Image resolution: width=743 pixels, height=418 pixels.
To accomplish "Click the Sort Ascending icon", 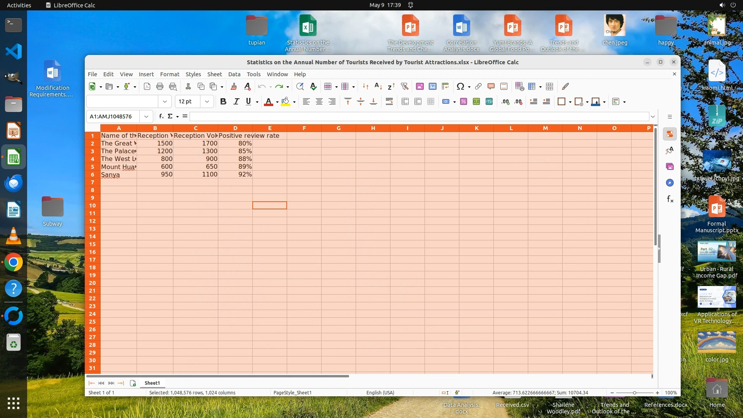I will coord(378,87).
